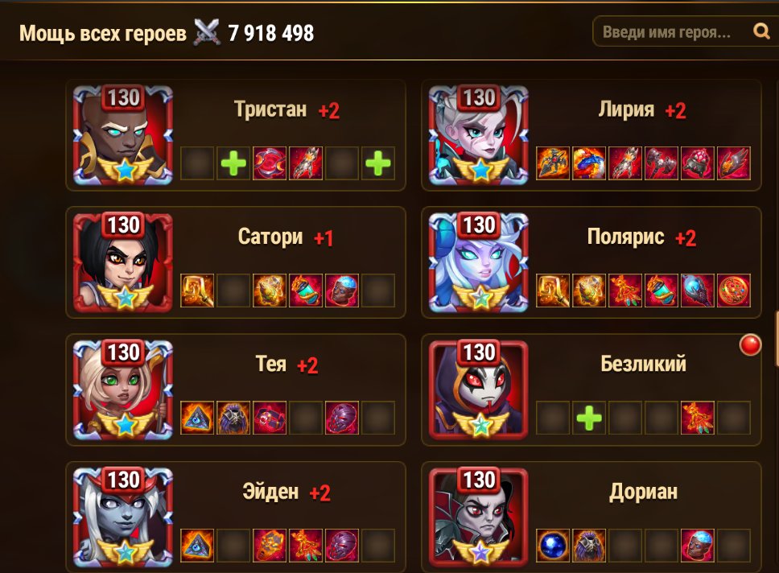Viewport: 779px width, 573px height.
Task: Select the blue orb staff in Полярис row
Action: 698,291
